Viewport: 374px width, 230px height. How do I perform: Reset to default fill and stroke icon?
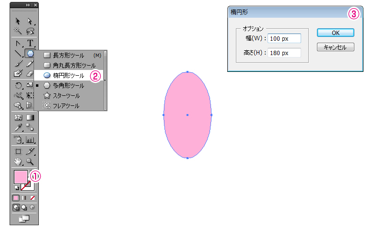tap(17, 188)
